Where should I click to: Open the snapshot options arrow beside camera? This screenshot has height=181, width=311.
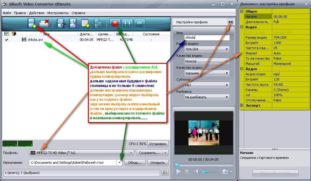231,172
